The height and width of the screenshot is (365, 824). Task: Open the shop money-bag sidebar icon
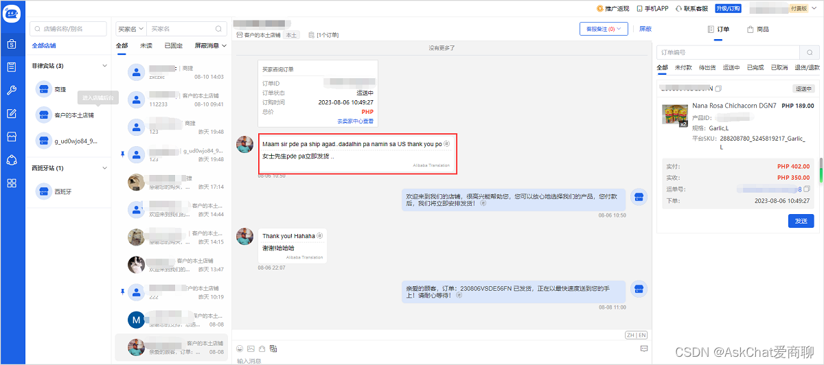[x=12, y=44]
